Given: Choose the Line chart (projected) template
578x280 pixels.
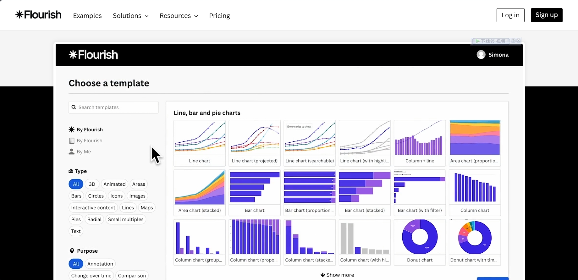Looking at the screenshot, I should click(255, 143).
